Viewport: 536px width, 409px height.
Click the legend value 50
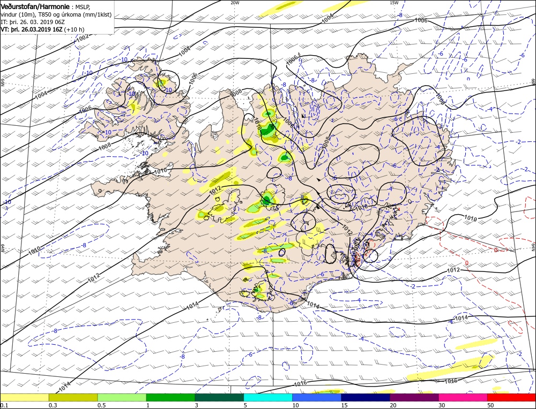[490, 405]
